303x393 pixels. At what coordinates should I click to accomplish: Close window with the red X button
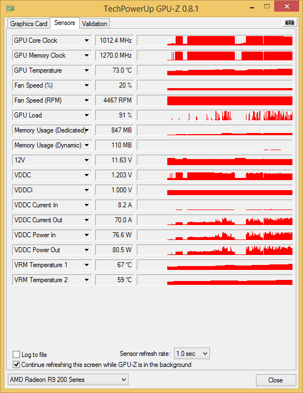coord(287,7)
